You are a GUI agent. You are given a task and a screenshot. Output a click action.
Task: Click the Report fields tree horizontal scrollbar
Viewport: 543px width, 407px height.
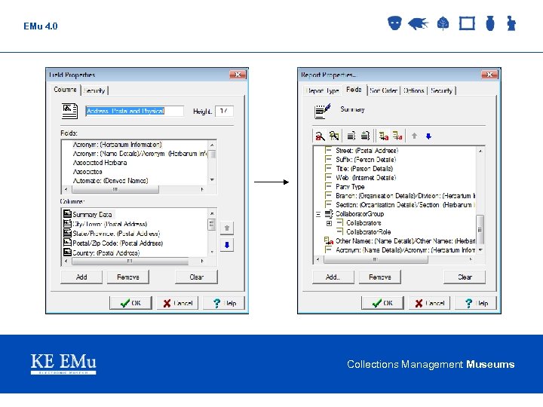pos(394,259)
